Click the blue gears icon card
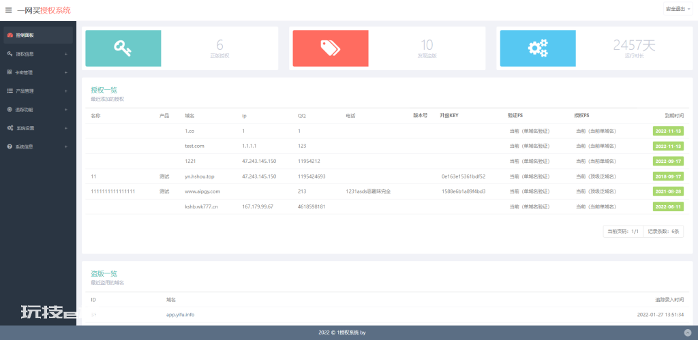Image resolution: width=698 pixels, height=340 pixels. pyautogui.click(x=538, y=48)
